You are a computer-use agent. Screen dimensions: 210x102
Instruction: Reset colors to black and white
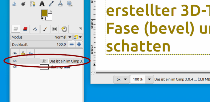tap(43, 19)
